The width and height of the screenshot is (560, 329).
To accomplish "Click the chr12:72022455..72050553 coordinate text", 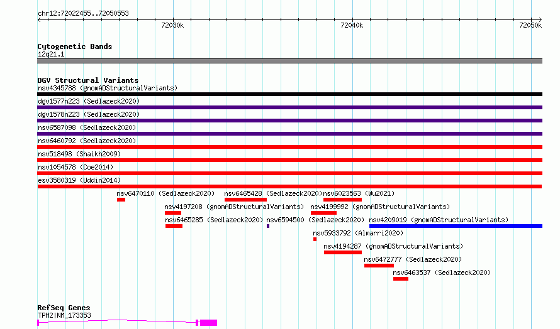I will click(83, 13).
